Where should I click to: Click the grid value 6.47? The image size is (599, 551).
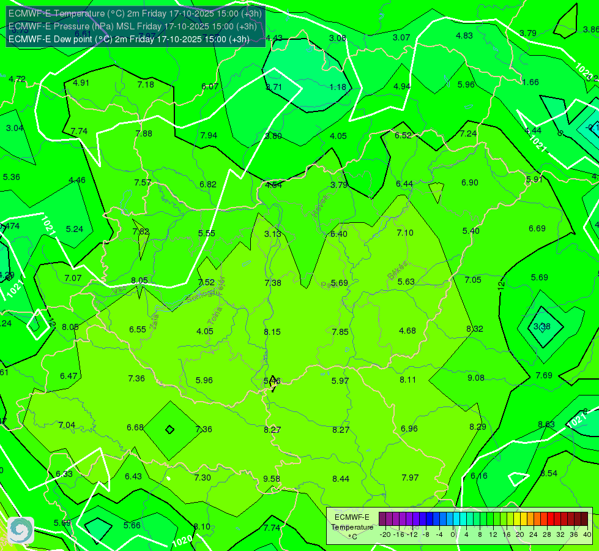coord(69,376)
